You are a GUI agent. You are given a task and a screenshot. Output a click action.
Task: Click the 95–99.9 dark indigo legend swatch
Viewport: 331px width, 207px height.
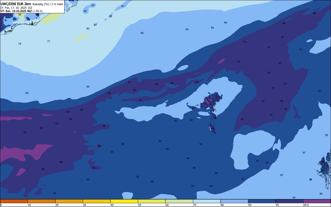289,201
